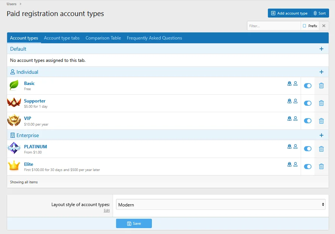Open the Users breadcrumb link

[12, 4]
